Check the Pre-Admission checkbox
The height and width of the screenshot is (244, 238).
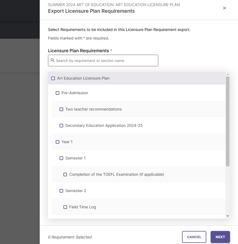(x=57, y=93)
